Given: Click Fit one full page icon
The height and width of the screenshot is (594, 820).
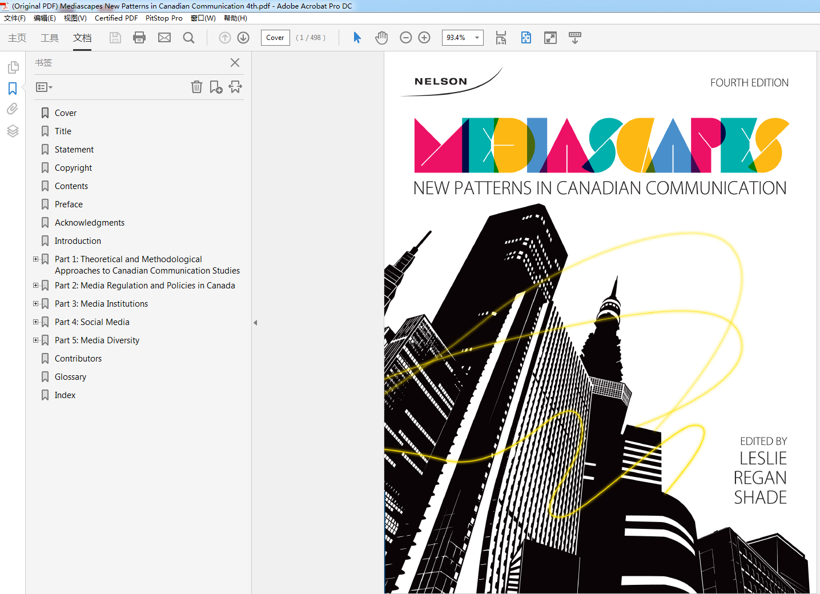Looking at the screenshot, I should coord(526,38).
